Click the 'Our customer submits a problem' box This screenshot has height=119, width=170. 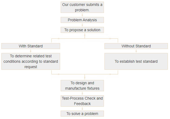click(x=82, y=7)
